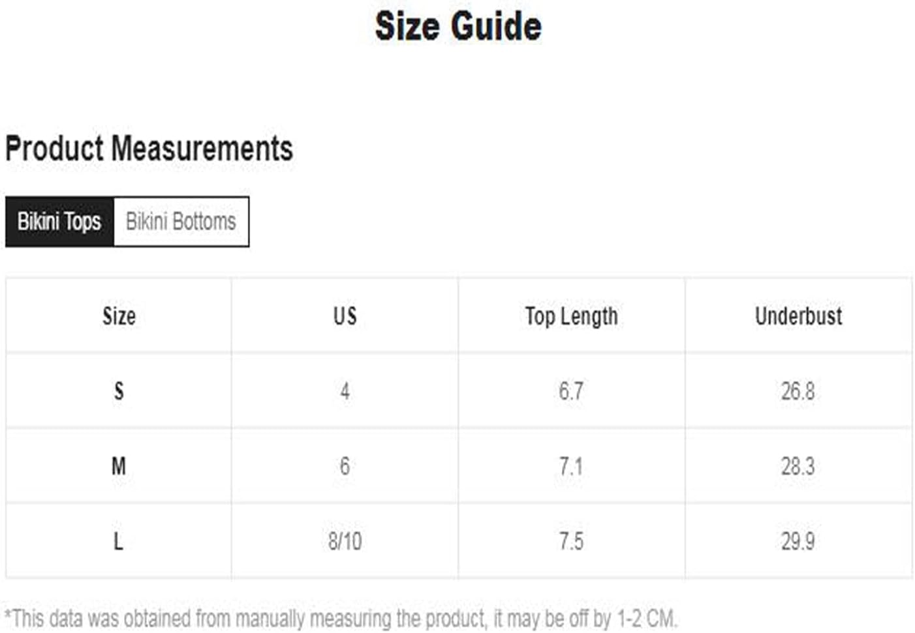Viewport: 915px width, 633px height.
Task: Click the Size column header
Action: (119, 316)
